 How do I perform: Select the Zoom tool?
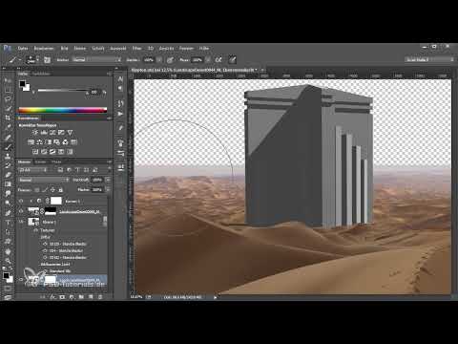click(8, 261)
